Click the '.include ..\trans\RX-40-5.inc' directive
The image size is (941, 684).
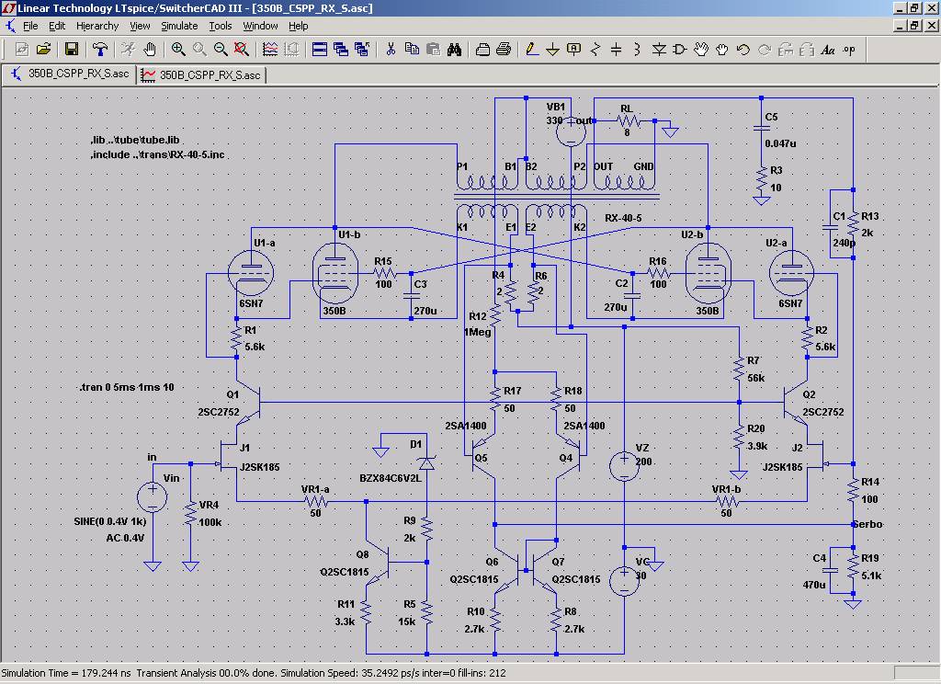[158, 154]
